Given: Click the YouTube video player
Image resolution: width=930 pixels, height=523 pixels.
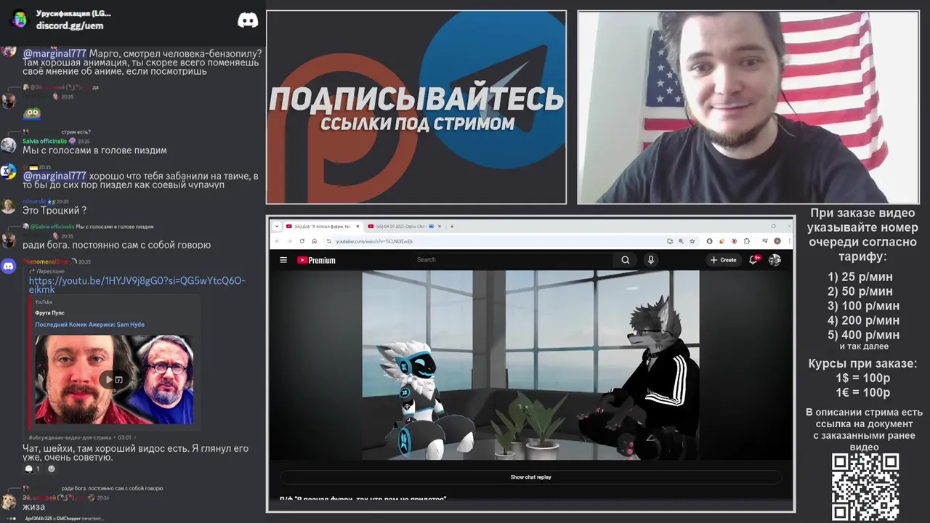Looking at the screenshot, I should pos(530,365).
